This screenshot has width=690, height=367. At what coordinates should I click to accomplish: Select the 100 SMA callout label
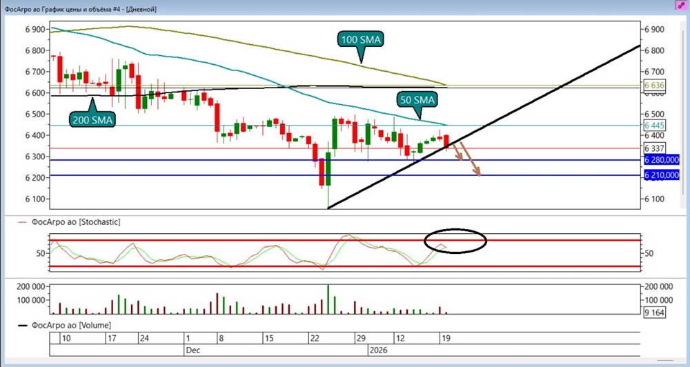click(x=361, y=39)
